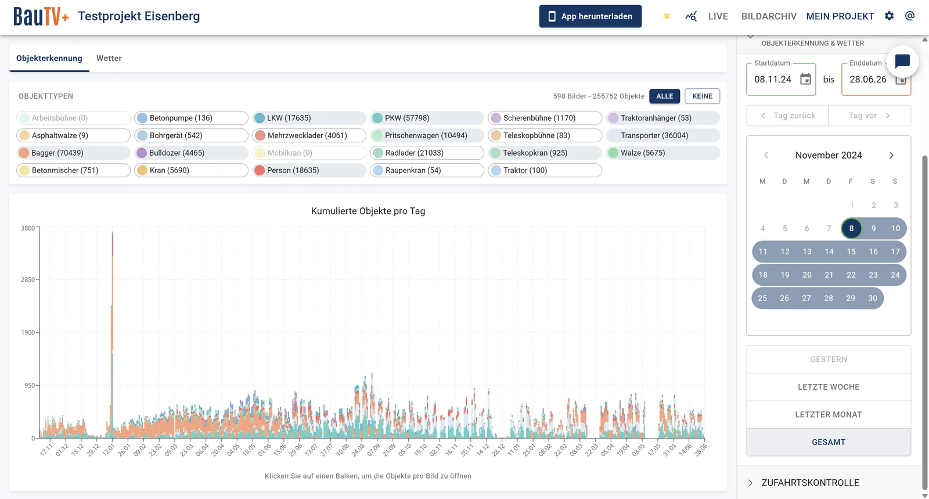Go to next month in calendar
Image resolution: width=929 pixels, height=499 pixels.
891,155
